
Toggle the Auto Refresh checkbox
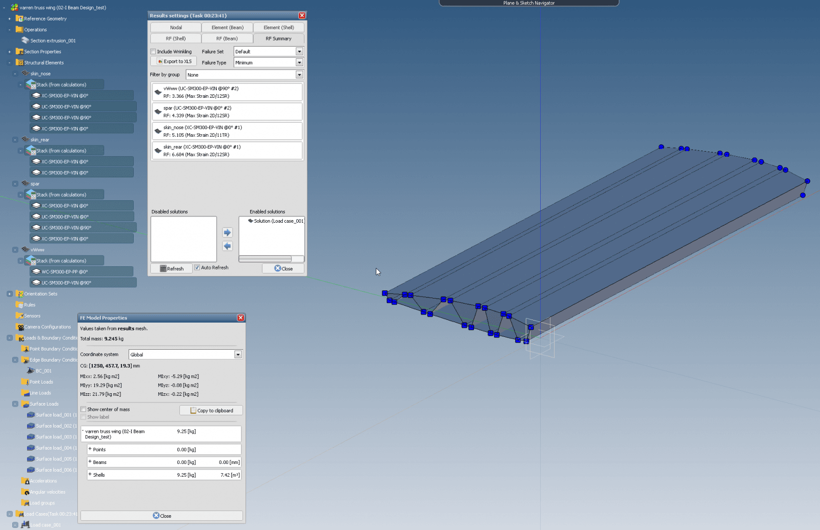click(197, 267)
